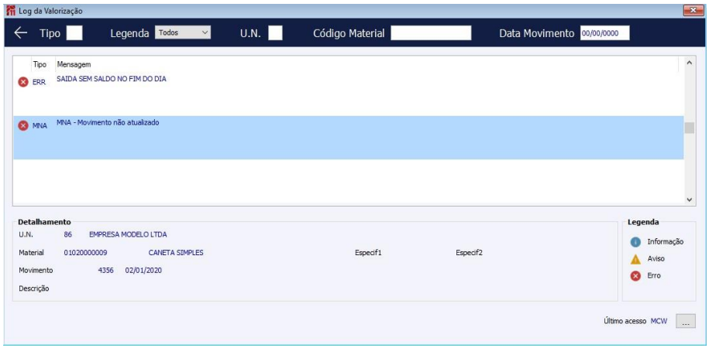
Task: Click the Tipo column header
Action: coord(40,65)
